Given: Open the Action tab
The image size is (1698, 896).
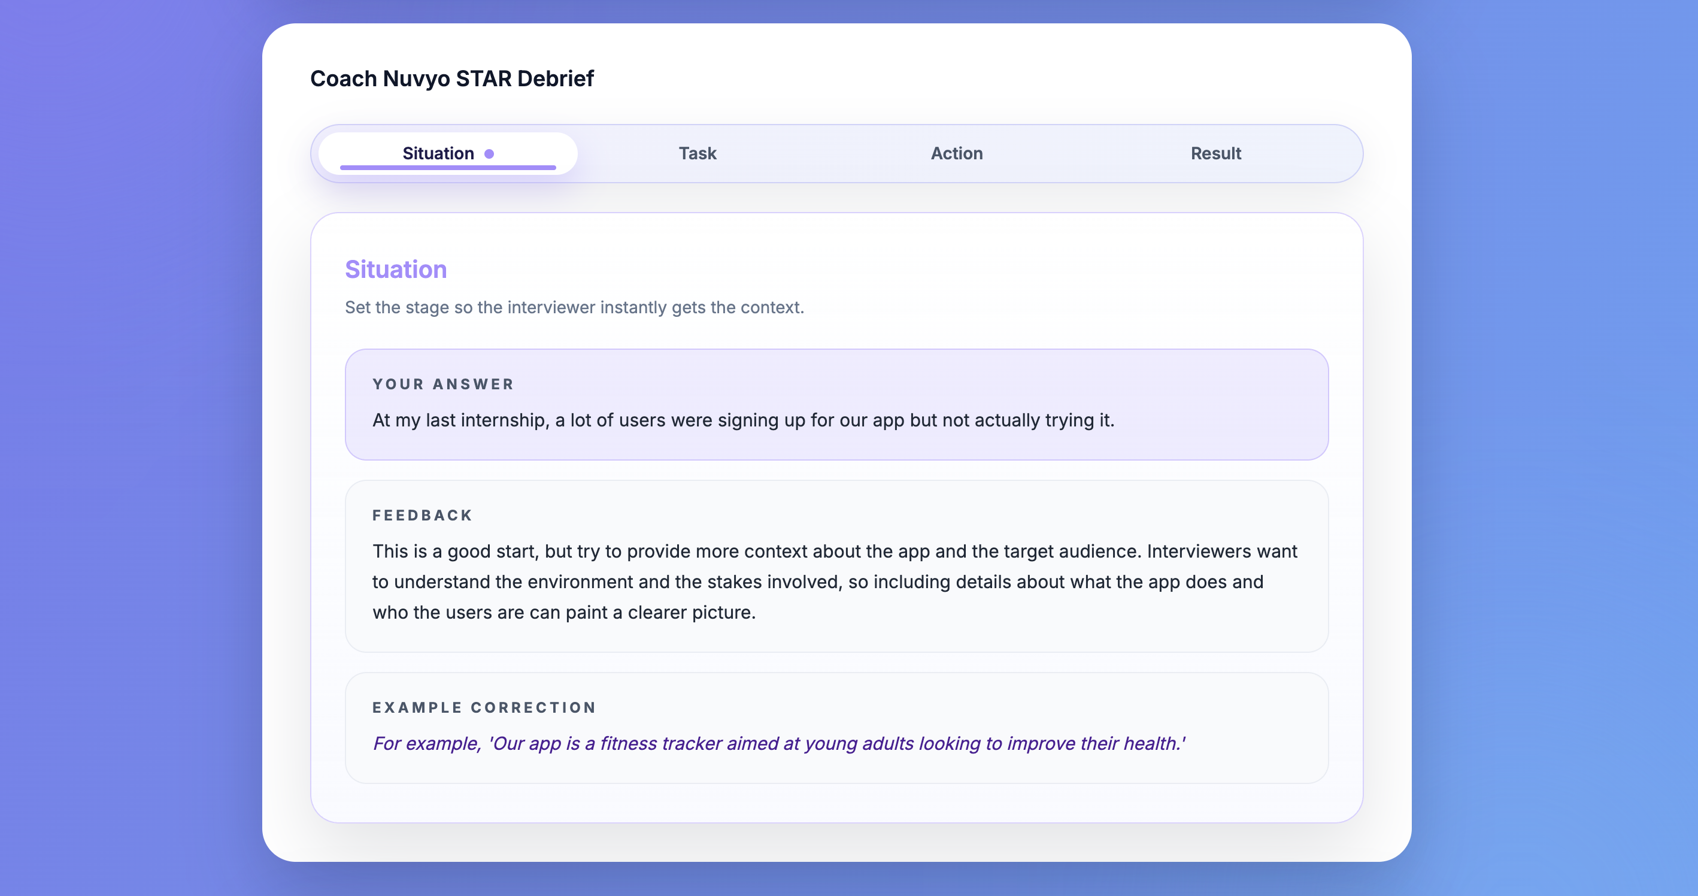Looking at the screenshot, I should click(956, 153).
